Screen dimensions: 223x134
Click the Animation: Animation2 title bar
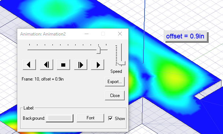coord(73,34)
